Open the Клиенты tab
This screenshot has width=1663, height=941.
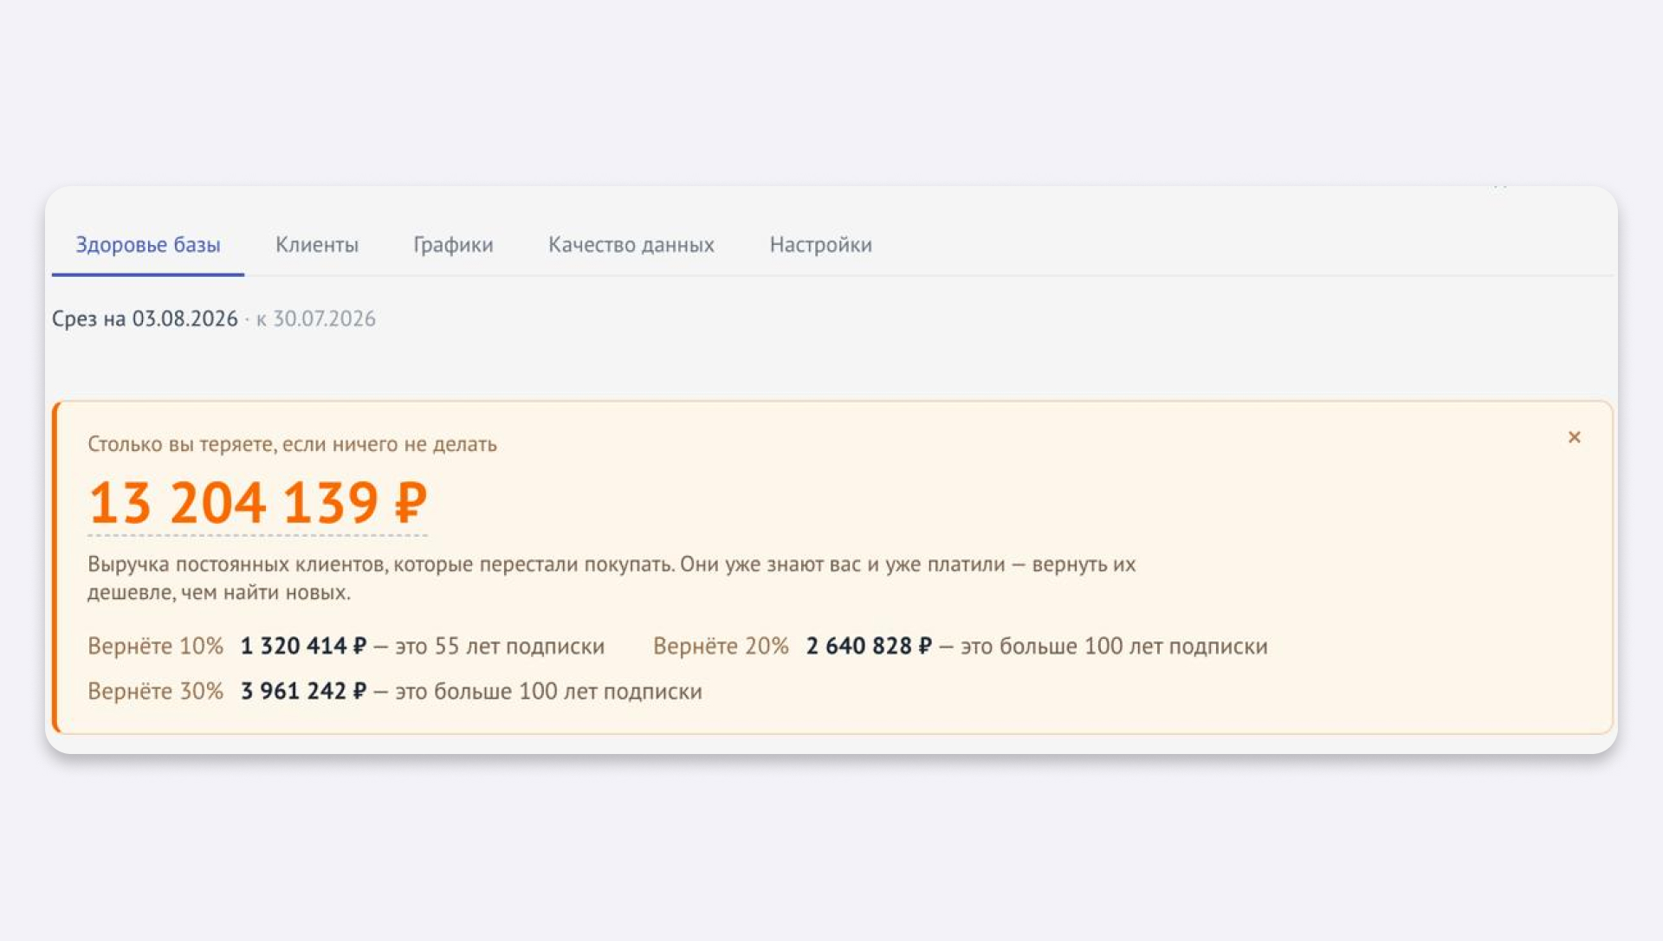317,245
